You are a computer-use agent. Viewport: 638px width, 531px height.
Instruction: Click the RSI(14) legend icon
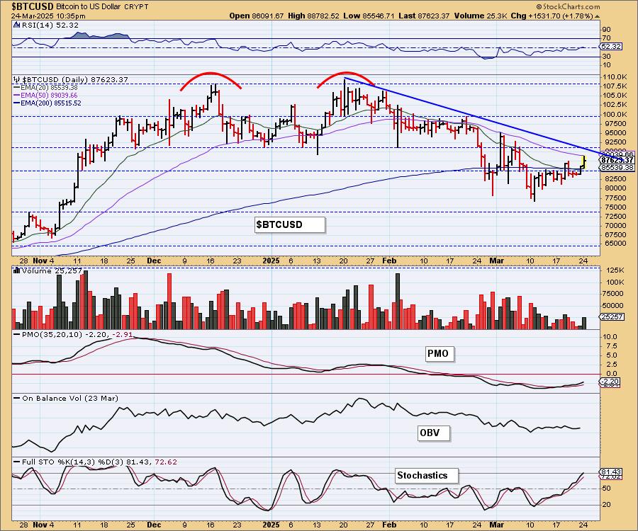pos(16,25)
